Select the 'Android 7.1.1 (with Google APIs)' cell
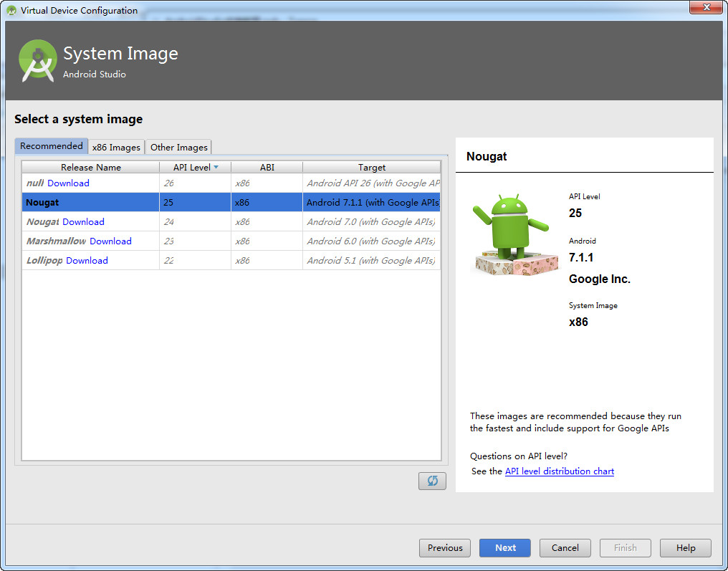Viewport: 728px width, 571px height. 371,203
